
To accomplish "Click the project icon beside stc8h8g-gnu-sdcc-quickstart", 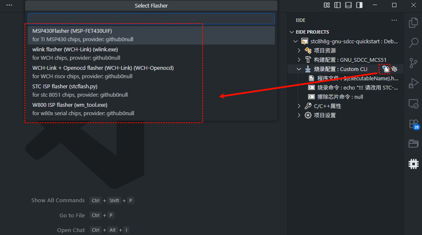I will [305, 42].
